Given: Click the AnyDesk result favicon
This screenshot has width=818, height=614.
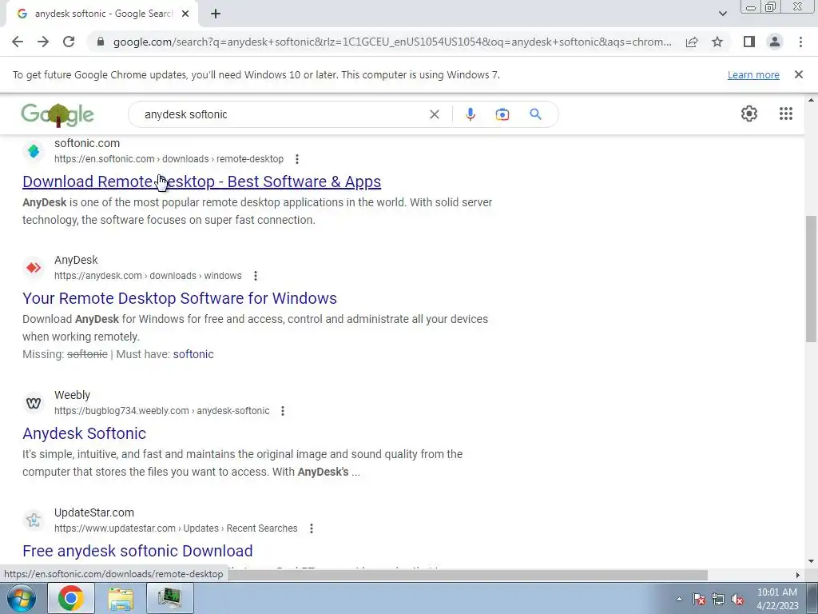Looking at the screenshot, I should 34,268.
